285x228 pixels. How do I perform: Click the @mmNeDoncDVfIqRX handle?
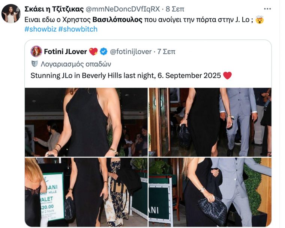coord(129,9)
